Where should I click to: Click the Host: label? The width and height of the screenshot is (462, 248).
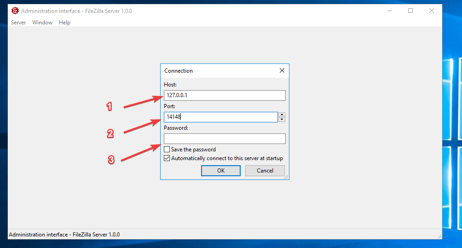tap(170, 85)
